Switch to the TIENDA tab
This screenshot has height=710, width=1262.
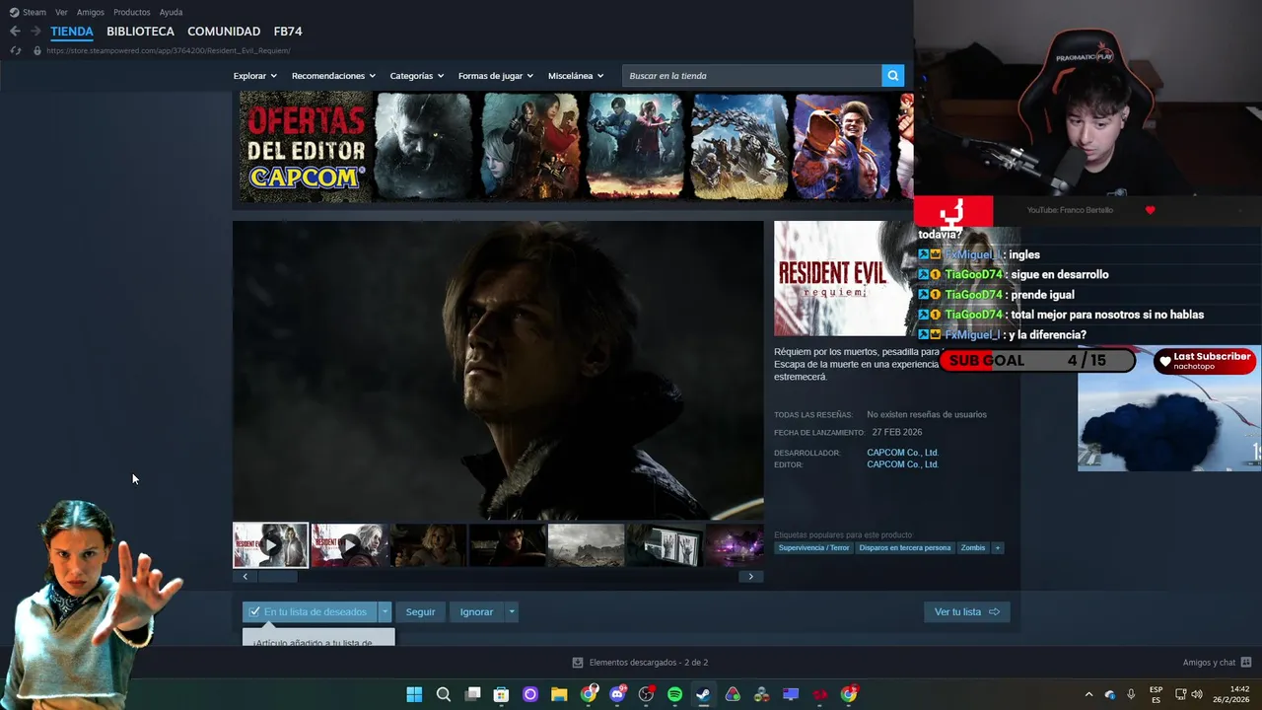[x=72, y=32]
